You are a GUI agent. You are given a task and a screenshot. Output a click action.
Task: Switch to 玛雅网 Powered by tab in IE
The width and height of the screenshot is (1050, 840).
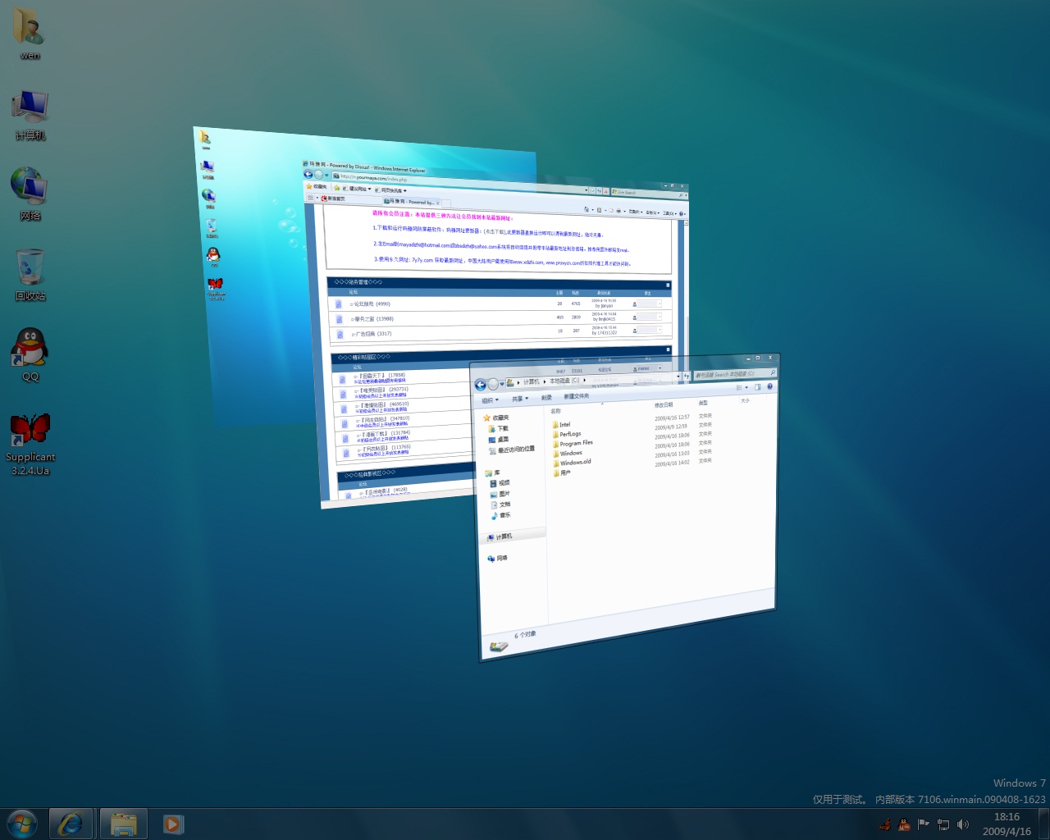pyautogui.click(x=412, y=202)
